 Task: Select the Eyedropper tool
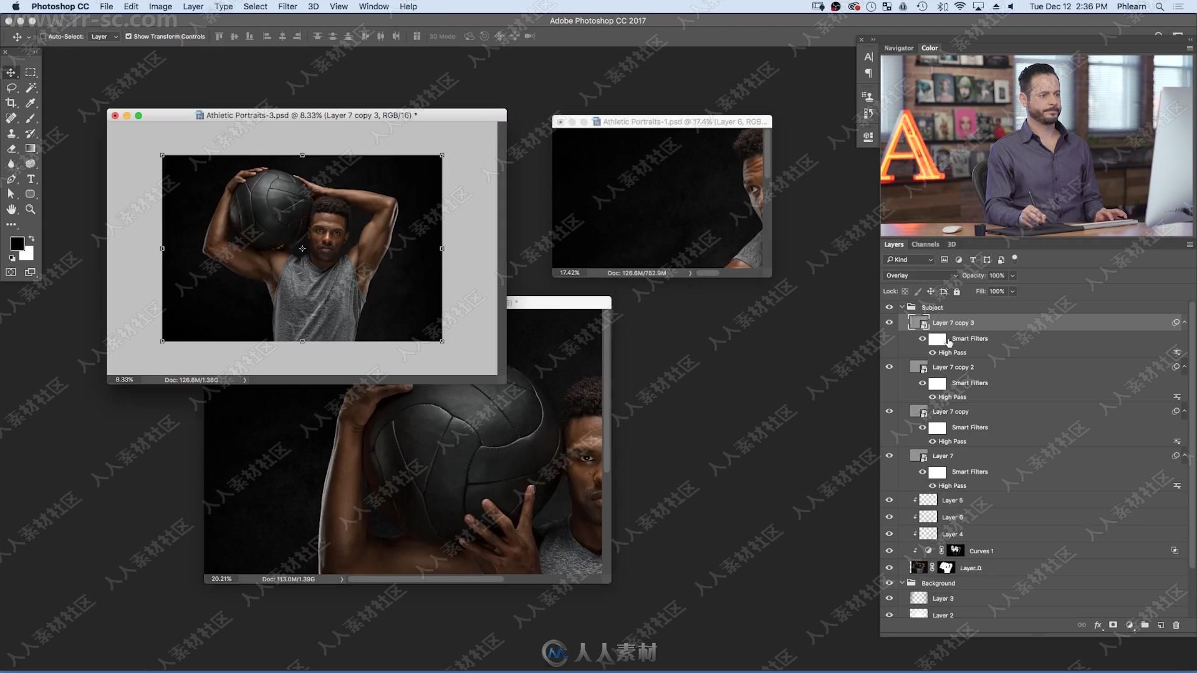[x=31, y=103]
